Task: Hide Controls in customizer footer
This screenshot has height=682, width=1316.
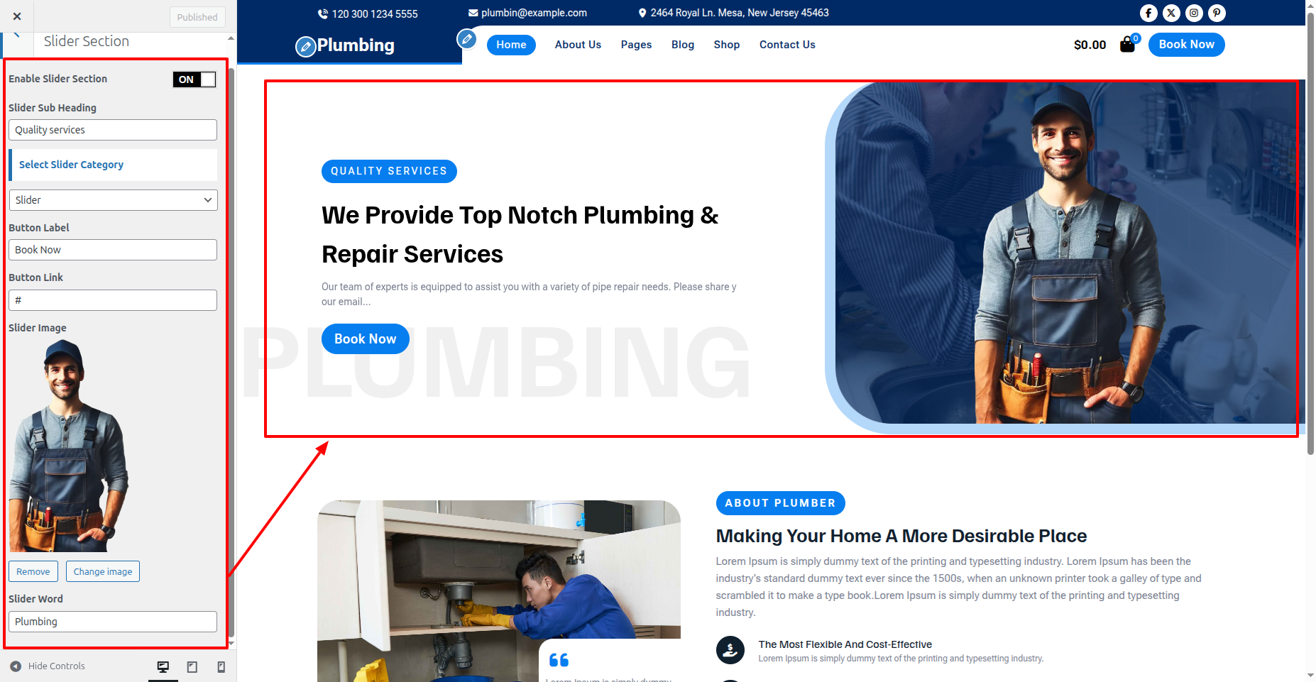Action: pyautogui.click(x=48, y=666)
